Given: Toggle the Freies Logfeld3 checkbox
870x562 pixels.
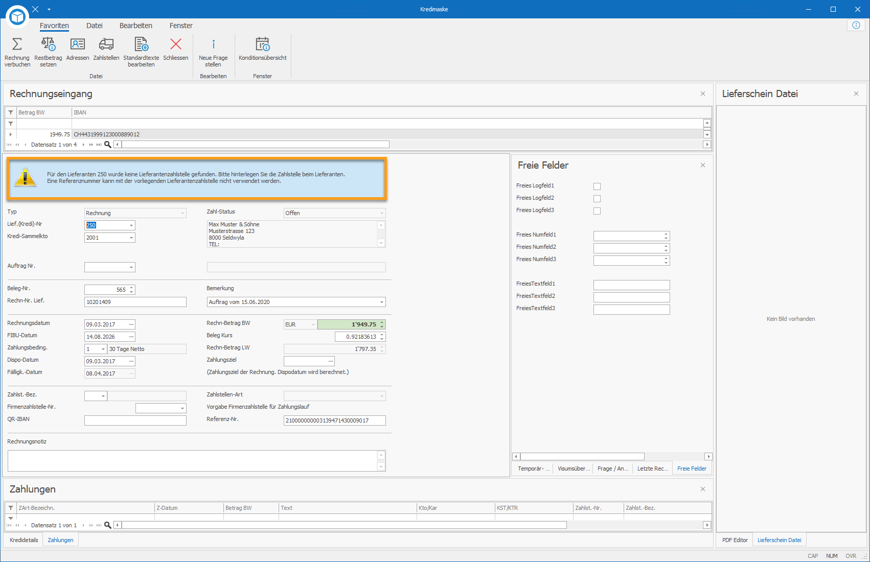Looking at the screenshot, I should 597,211.
